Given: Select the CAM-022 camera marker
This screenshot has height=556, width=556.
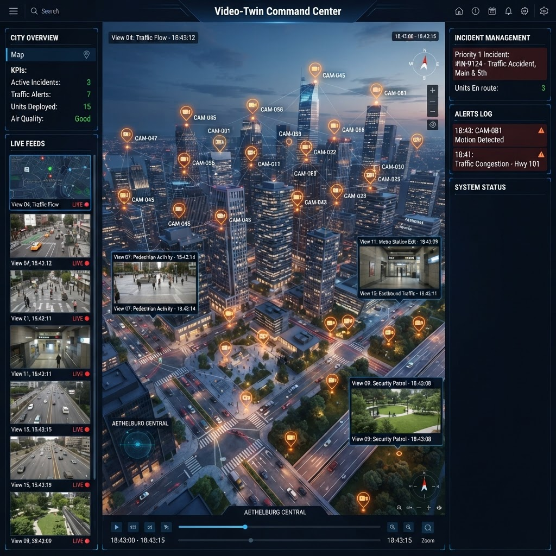Looking at the screenshot, I should point(306,148).
